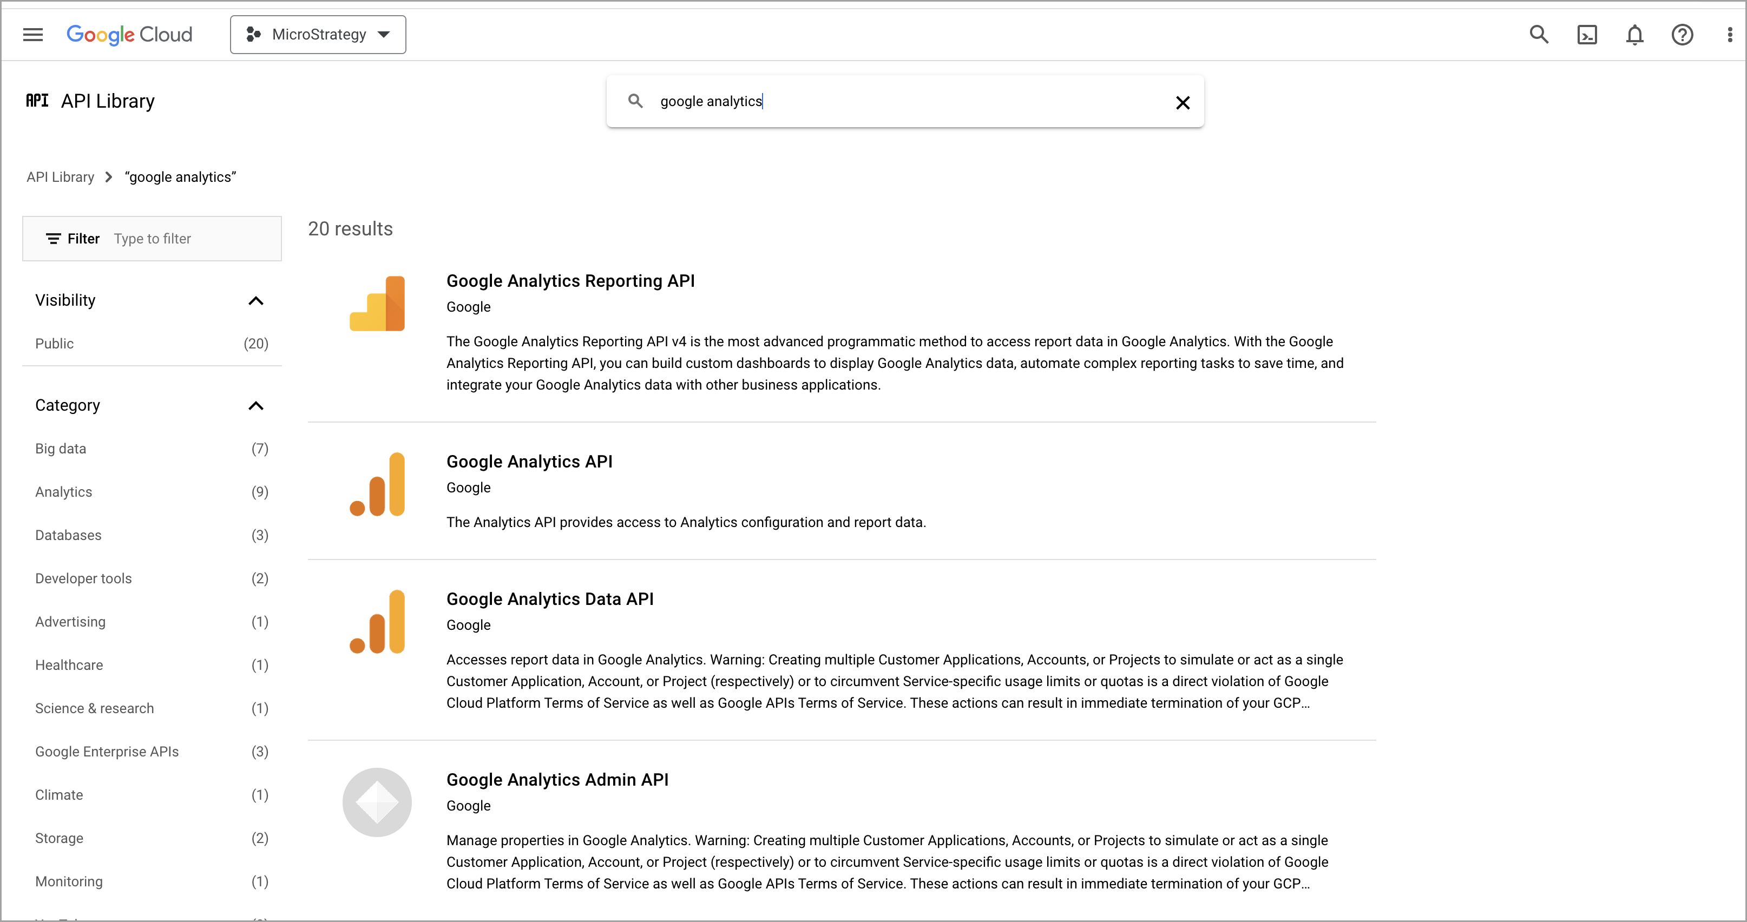Open the Google Analytics Data API result
1747x922 pixels.
549,600
